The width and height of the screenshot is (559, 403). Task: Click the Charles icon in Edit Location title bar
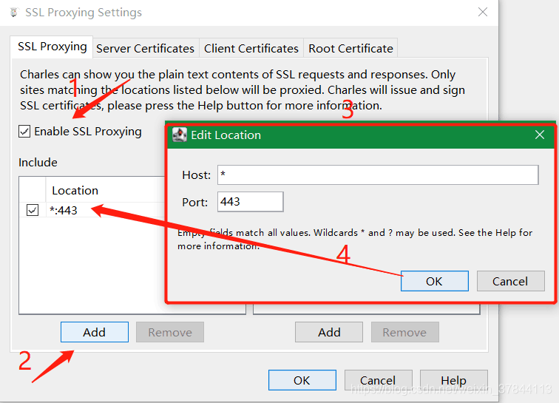coord(180,135)
